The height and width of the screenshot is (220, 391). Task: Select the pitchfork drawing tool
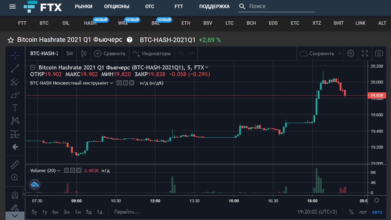point(15,82)
